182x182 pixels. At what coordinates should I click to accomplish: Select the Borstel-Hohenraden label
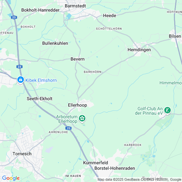pos(115,168)
